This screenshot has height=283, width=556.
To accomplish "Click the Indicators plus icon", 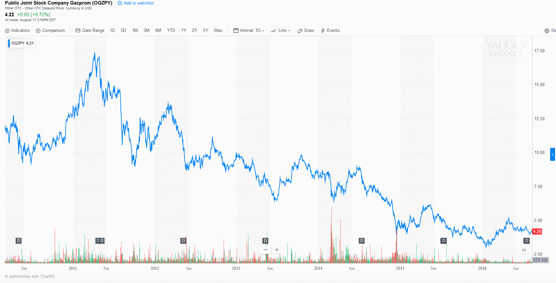I will click(x=7, y=31).
